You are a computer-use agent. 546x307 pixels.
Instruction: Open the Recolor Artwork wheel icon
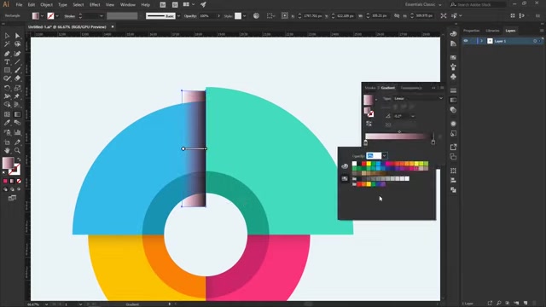(256, 15)
